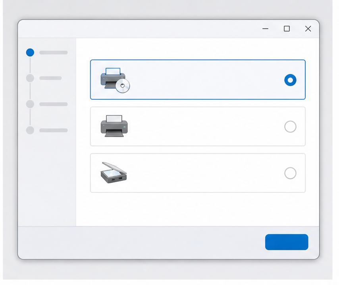Click the blue button in the footer
The image size is (339, 285).
[287, 242]
